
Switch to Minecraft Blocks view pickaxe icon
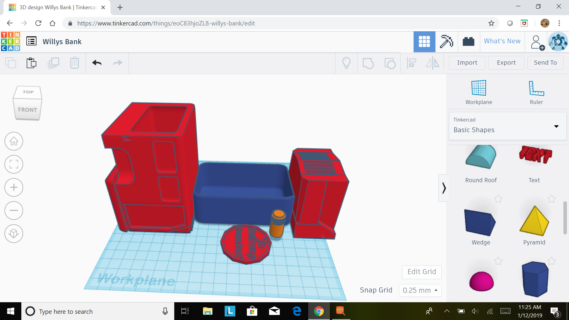pyautogui.click(x=446, y=41)
